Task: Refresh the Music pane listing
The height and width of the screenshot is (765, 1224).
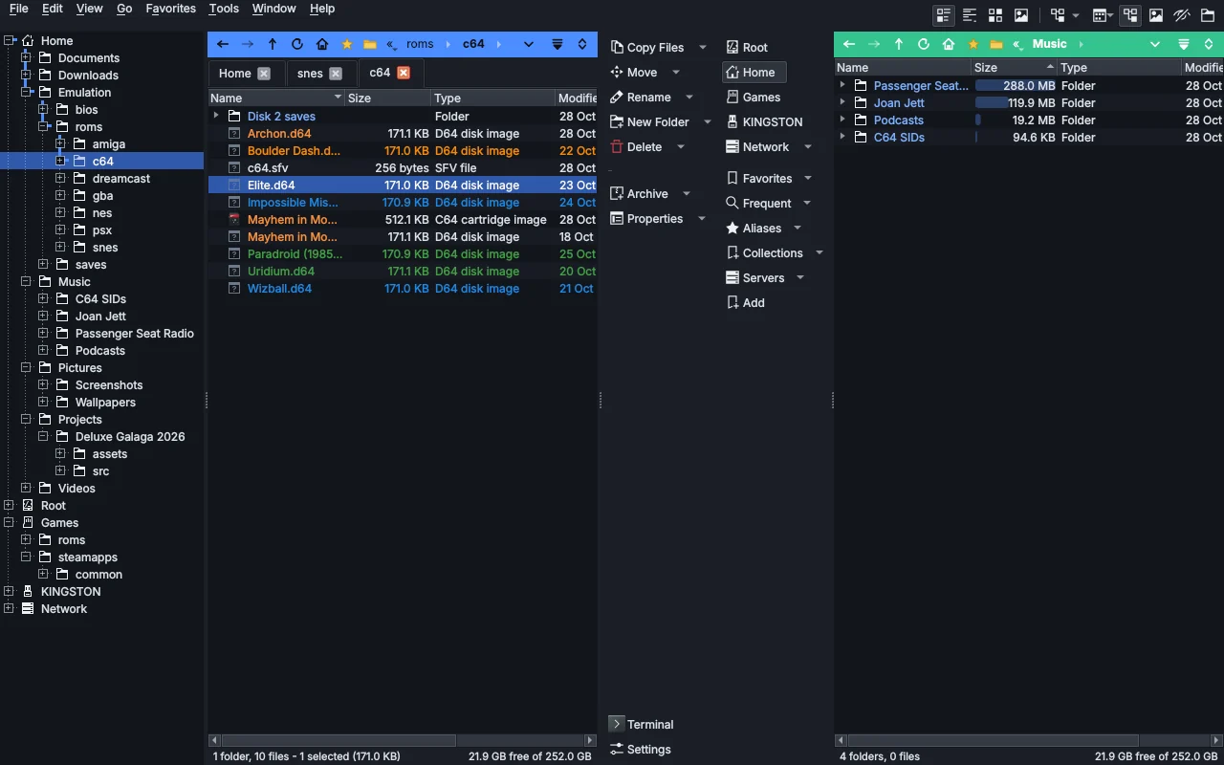Action: pos(924,44)
